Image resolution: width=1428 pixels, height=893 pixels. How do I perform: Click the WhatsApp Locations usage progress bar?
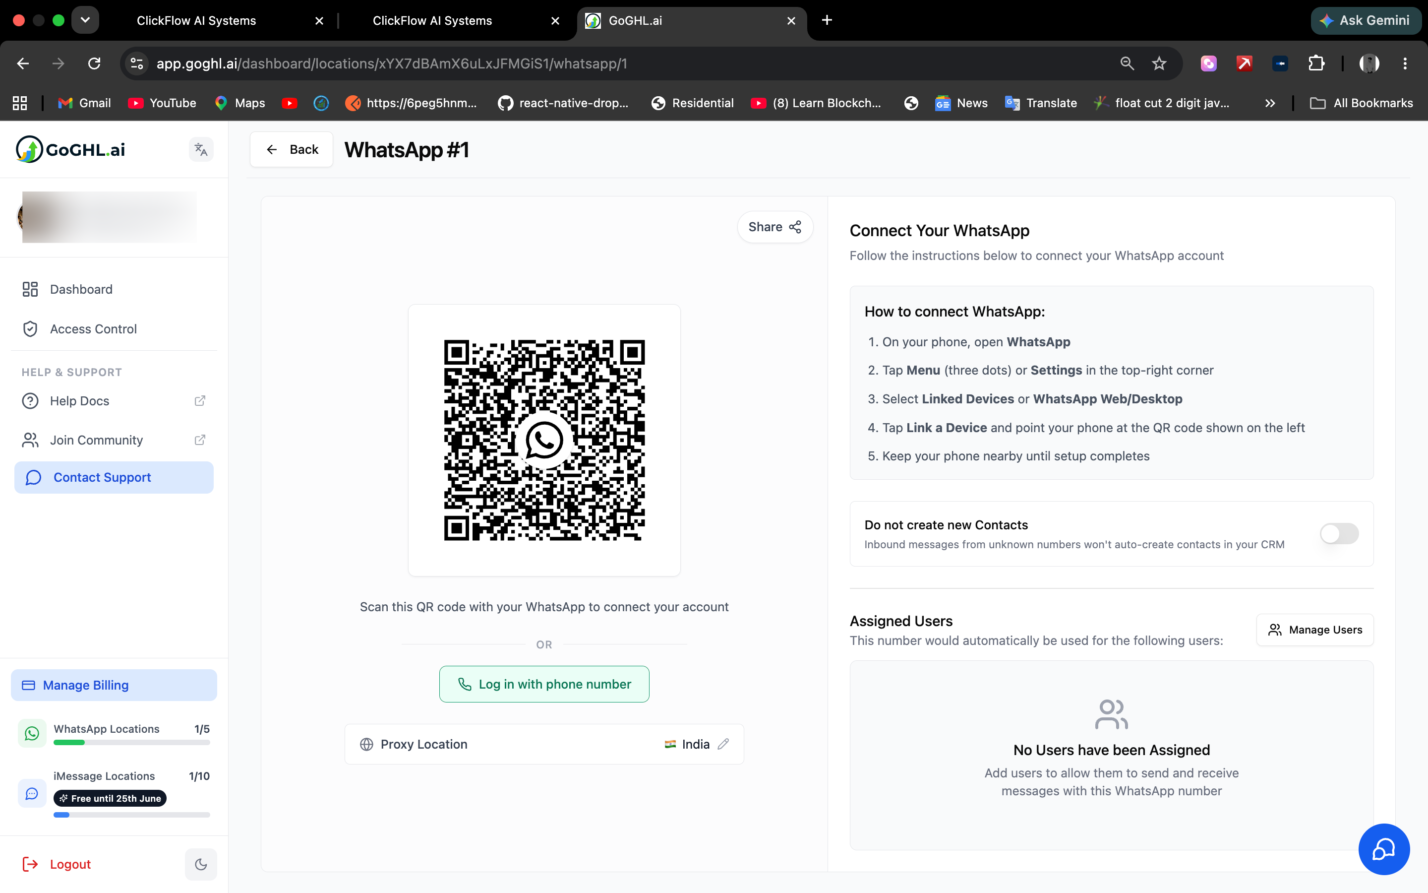pyautogui.click(x=131, y=743)
